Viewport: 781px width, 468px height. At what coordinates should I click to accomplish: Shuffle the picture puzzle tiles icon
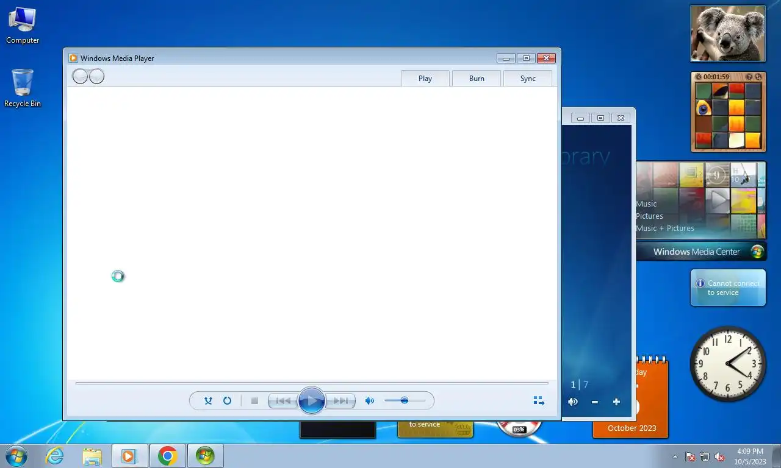point(758,77)
